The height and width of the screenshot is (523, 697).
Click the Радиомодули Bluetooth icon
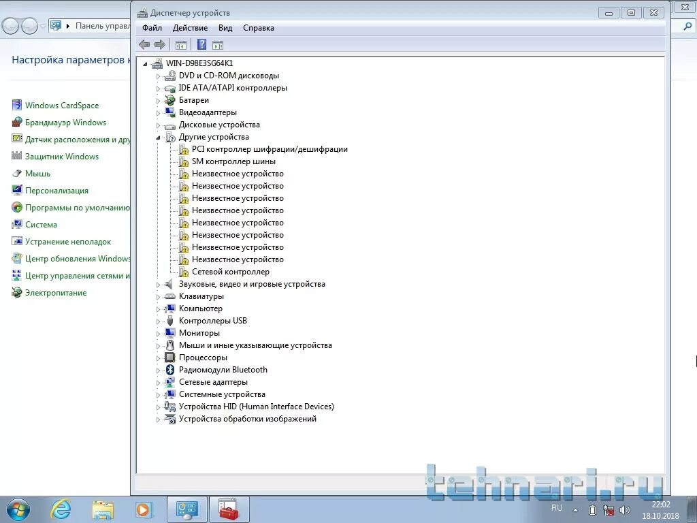[169, 370]
